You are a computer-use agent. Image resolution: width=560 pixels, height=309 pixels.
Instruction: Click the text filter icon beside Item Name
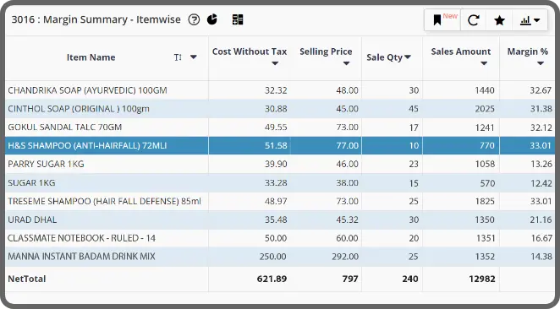(x=178, y=57)
